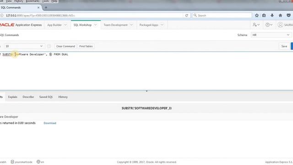Image resolution: width=293 pixels, height=165 pixels.
Task: Switch to the Explain tab
Action: pos(13,97)
